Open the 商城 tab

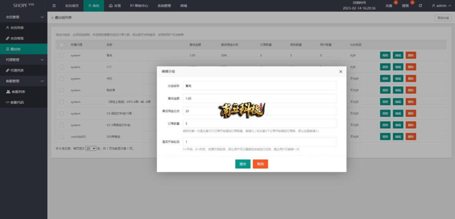point(184,6)
